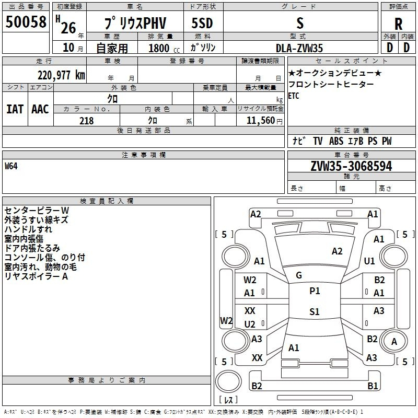418x418 pixels.
Task: Click inspector note 室内汚れ、動物の毛
Action: 41,266
